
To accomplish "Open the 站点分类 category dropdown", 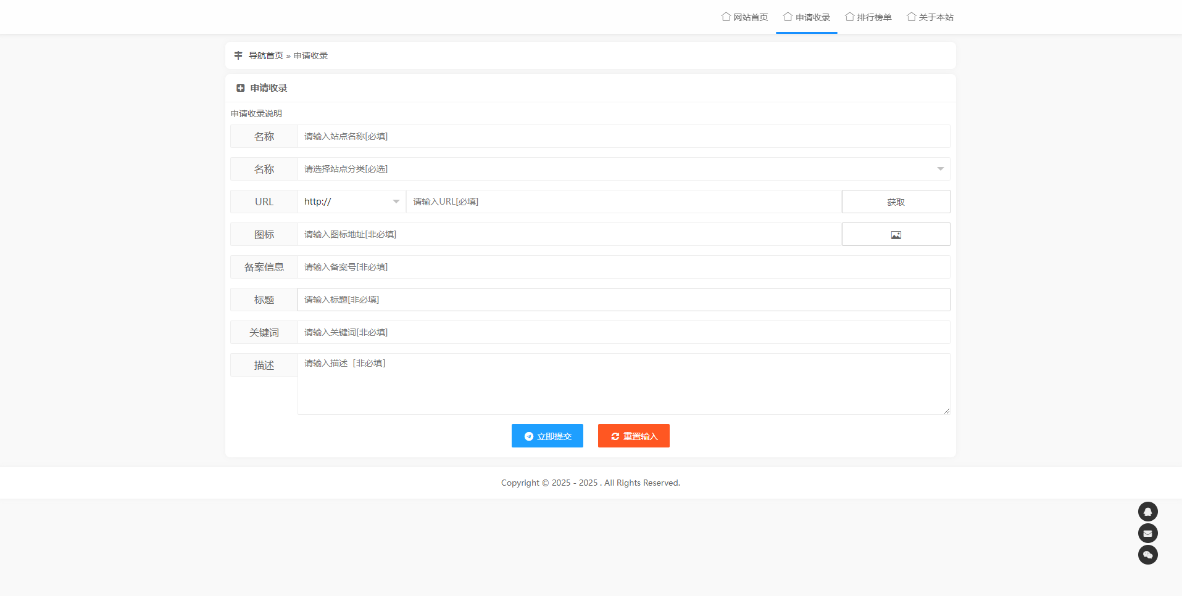I will click(x=623, y=169).
